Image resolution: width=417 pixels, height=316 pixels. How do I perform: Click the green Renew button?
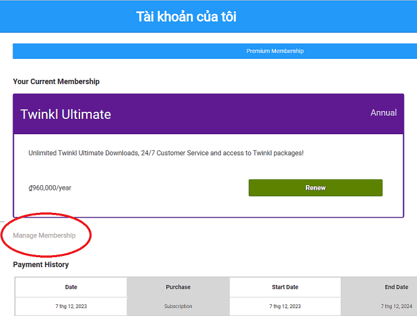(x=315, y=188)
